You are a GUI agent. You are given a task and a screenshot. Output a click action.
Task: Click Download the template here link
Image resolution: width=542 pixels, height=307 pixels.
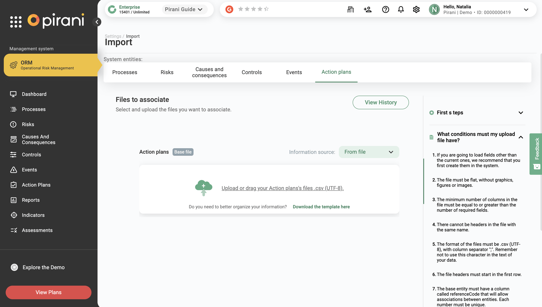click(x=321, y=207)
